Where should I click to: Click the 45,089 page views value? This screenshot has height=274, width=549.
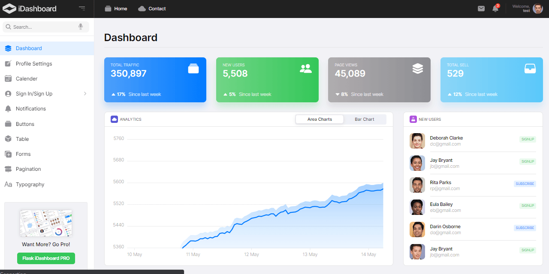350,74
